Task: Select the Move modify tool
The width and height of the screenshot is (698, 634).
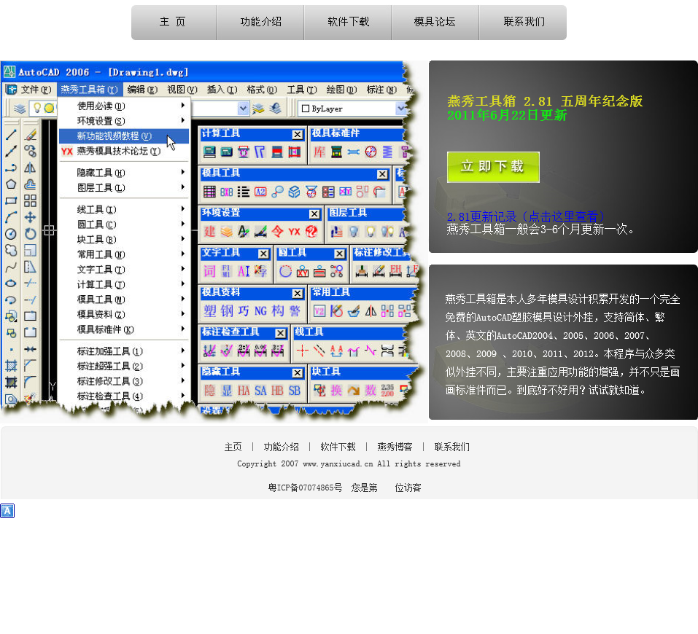Action: [x=31, y=217]
